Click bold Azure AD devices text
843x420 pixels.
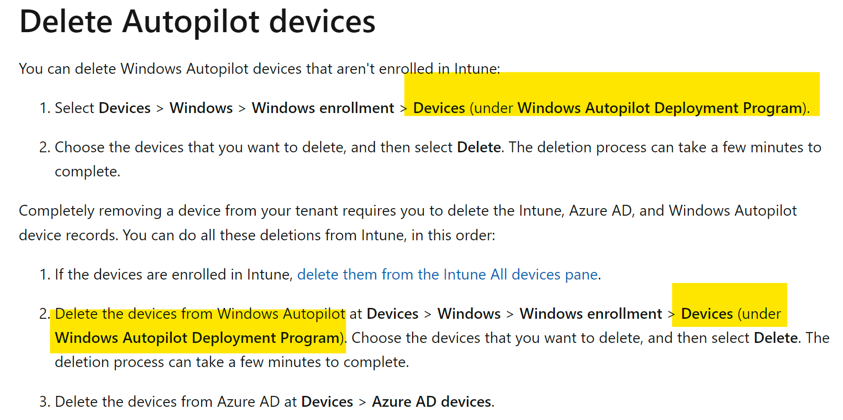432,402
